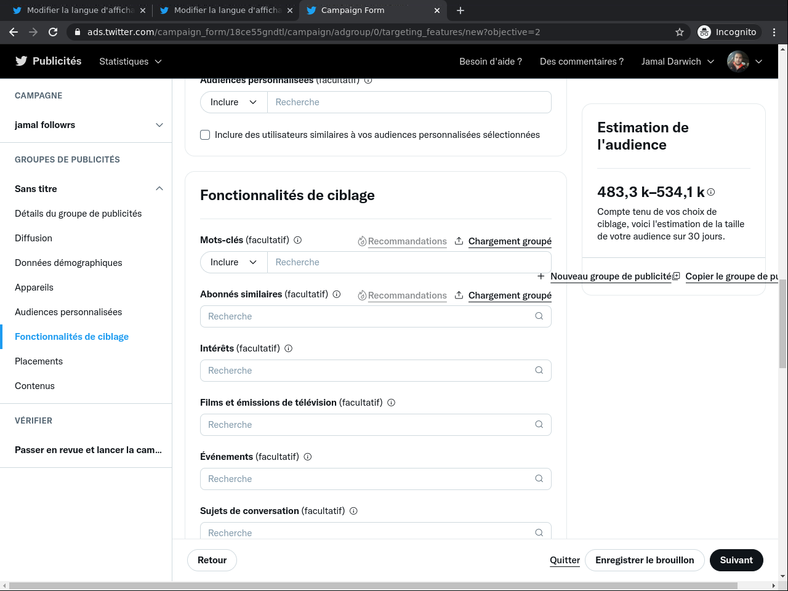The image size is (788, 591).
Task: Click the Retour button
Action: point(212,560)
